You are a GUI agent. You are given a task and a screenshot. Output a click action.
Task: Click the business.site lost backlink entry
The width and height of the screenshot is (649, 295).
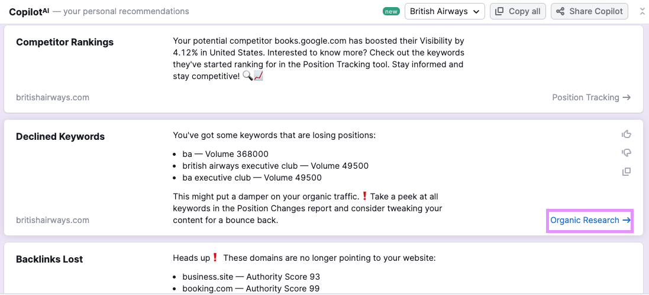251,277
